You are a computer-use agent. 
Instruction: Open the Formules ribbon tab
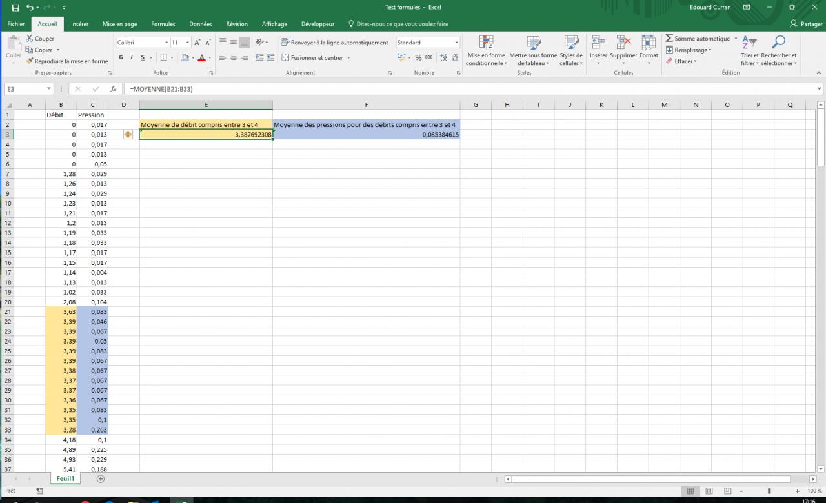coord(163,24)
